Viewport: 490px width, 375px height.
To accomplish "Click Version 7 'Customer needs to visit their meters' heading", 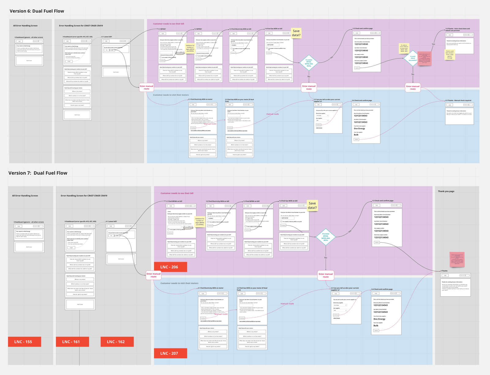I will (x=179, y=283).
